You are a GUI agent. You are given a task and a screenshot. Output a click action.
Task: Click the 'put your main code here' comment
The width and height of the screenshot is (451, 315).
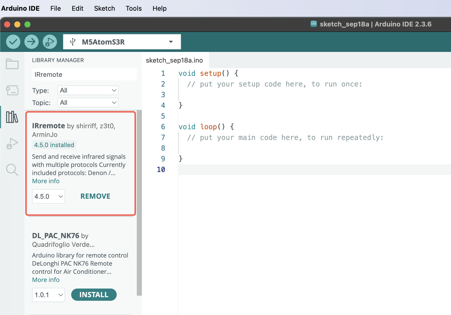pos(285,137)
